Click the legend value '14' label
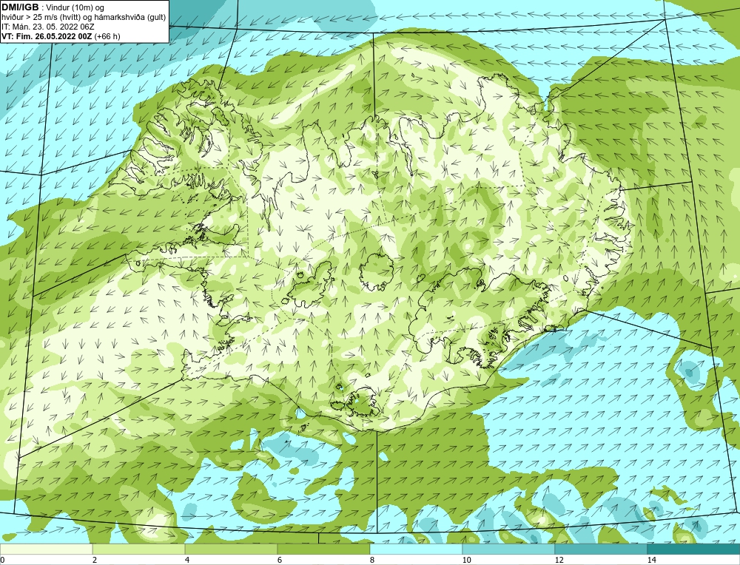The height and width of the screenshot is (565, 740). [651, 560]
